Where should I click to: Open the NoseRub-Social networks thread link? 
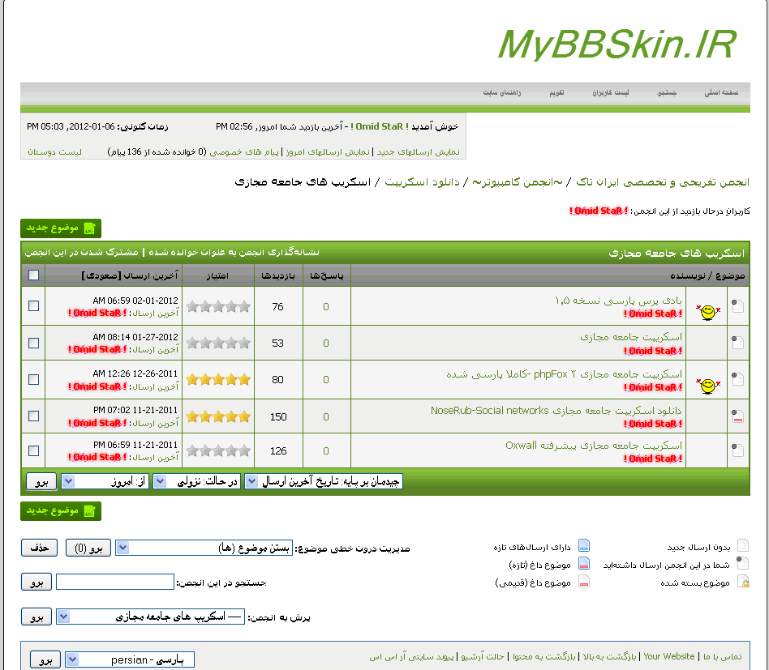coord(556,411)
